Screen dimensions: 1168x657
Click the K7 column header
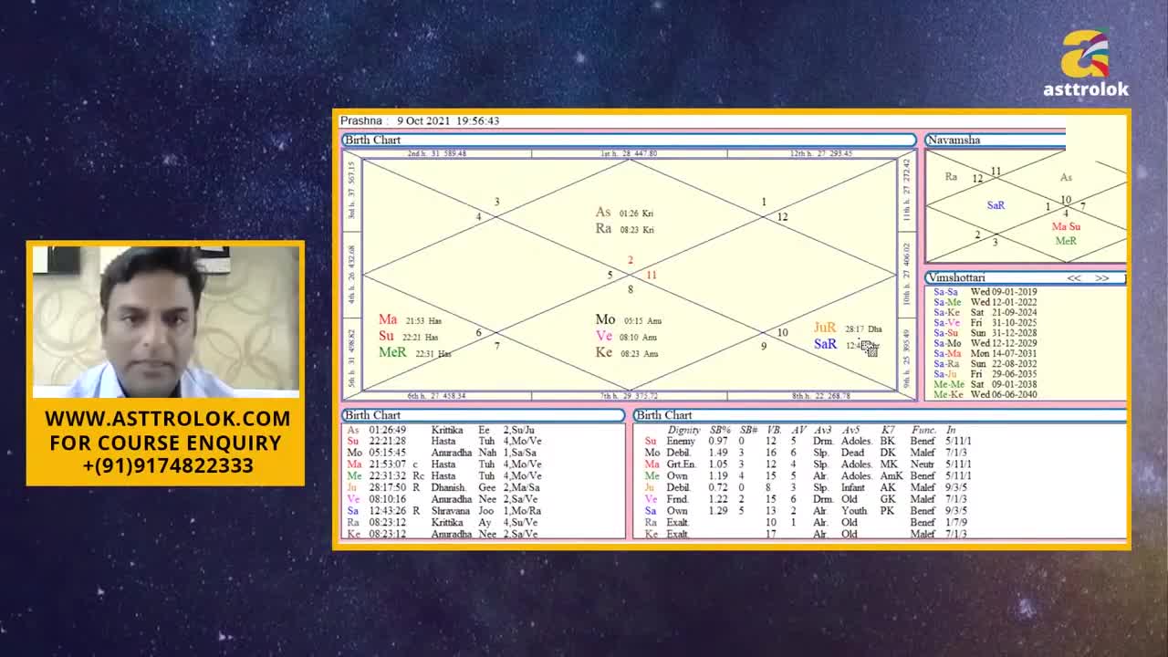(x=888, y=430)
